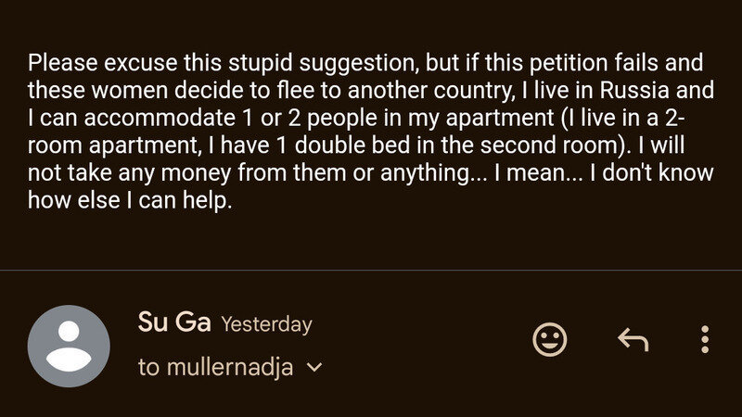Open the three-dot more options menu

(705, 339)
